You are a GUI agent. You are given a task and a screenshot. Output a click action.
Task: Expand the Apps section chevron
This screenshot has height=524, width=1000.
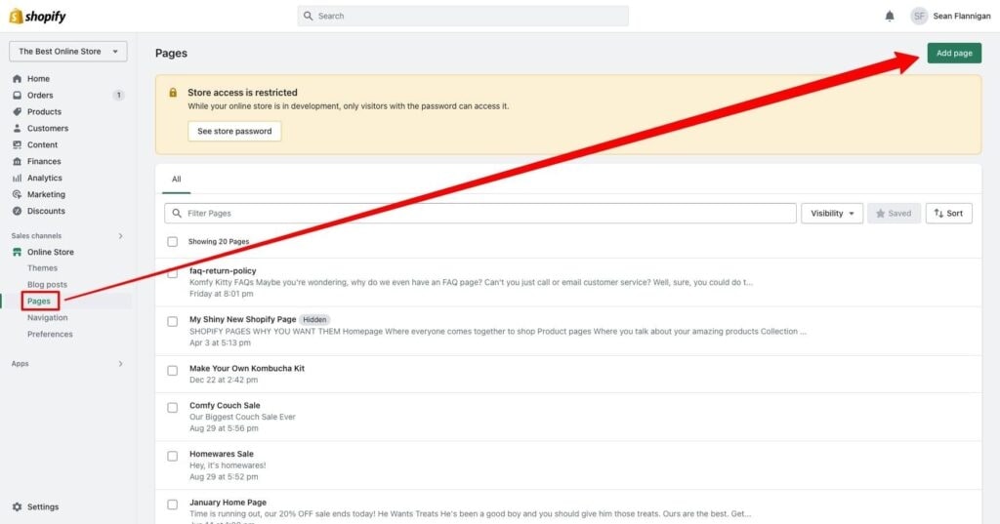120,364
